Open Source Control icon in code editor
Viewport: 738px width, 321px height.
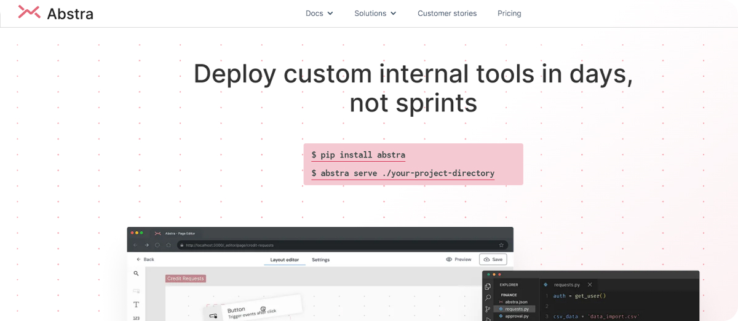coord(488,309)
